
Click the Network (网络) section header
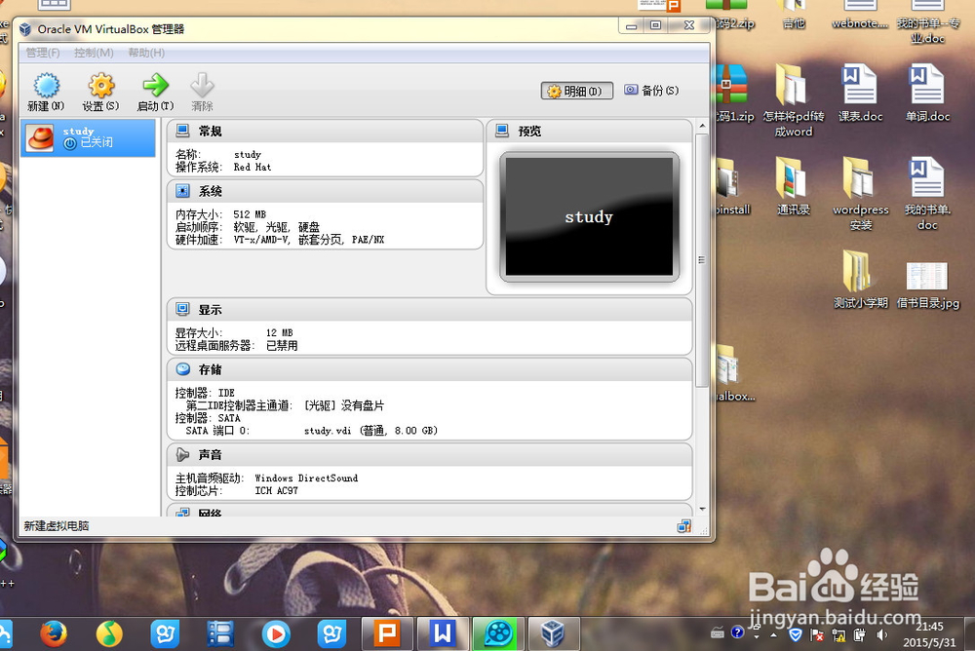click(429, 511)
